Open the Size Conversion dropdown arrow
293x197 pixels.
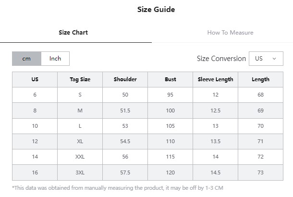pyautogui.click(x=274, y=59)
